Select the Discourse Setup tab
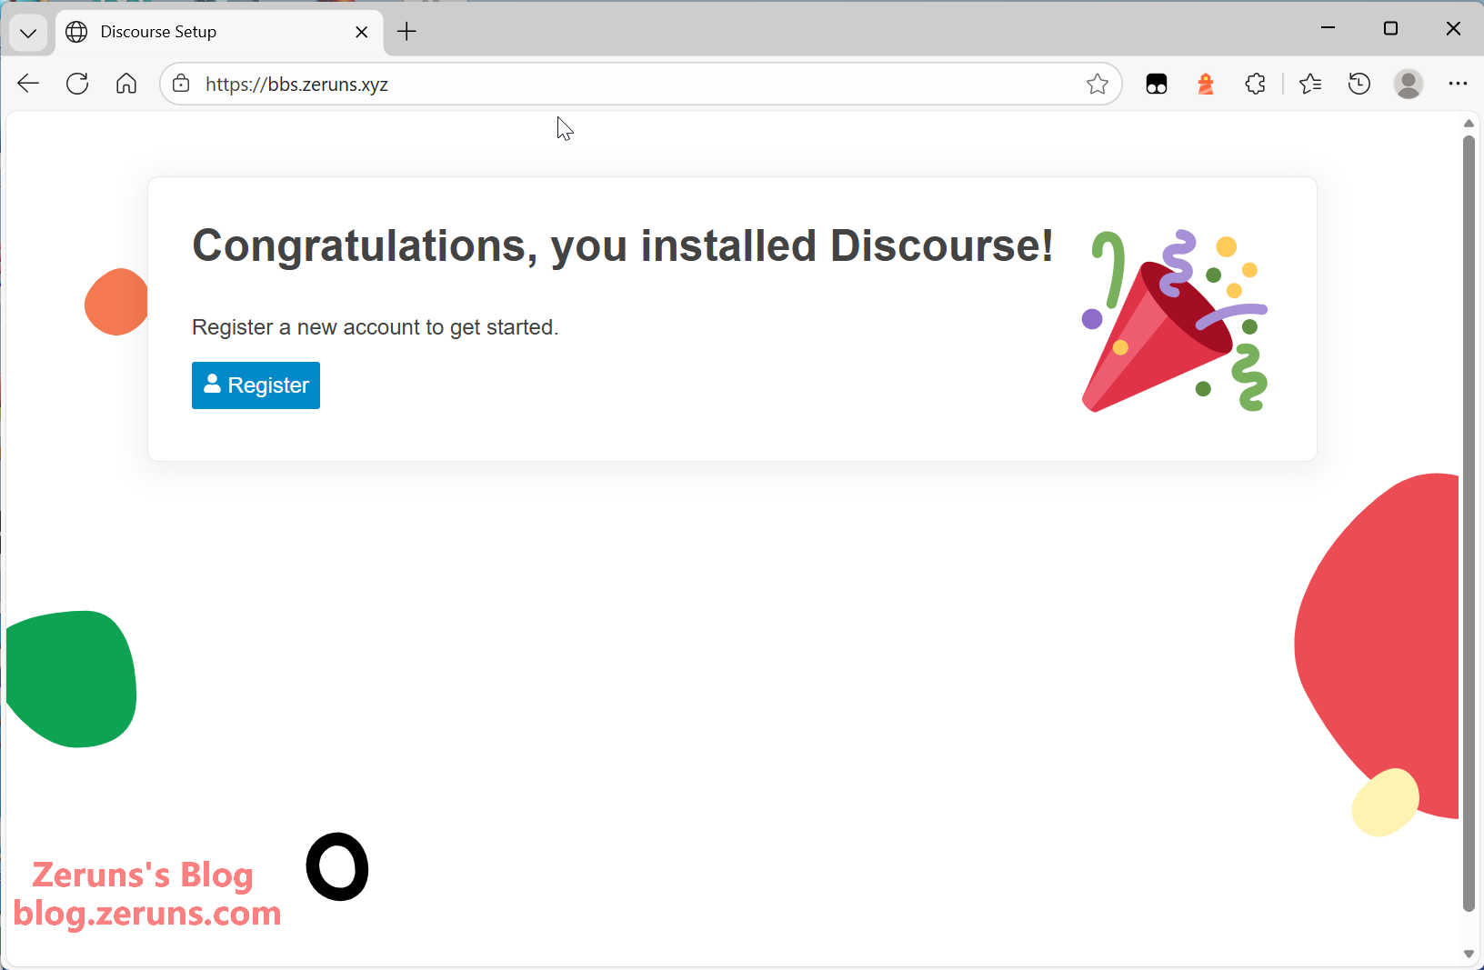 pyautogui.click(x=200, y=32)
